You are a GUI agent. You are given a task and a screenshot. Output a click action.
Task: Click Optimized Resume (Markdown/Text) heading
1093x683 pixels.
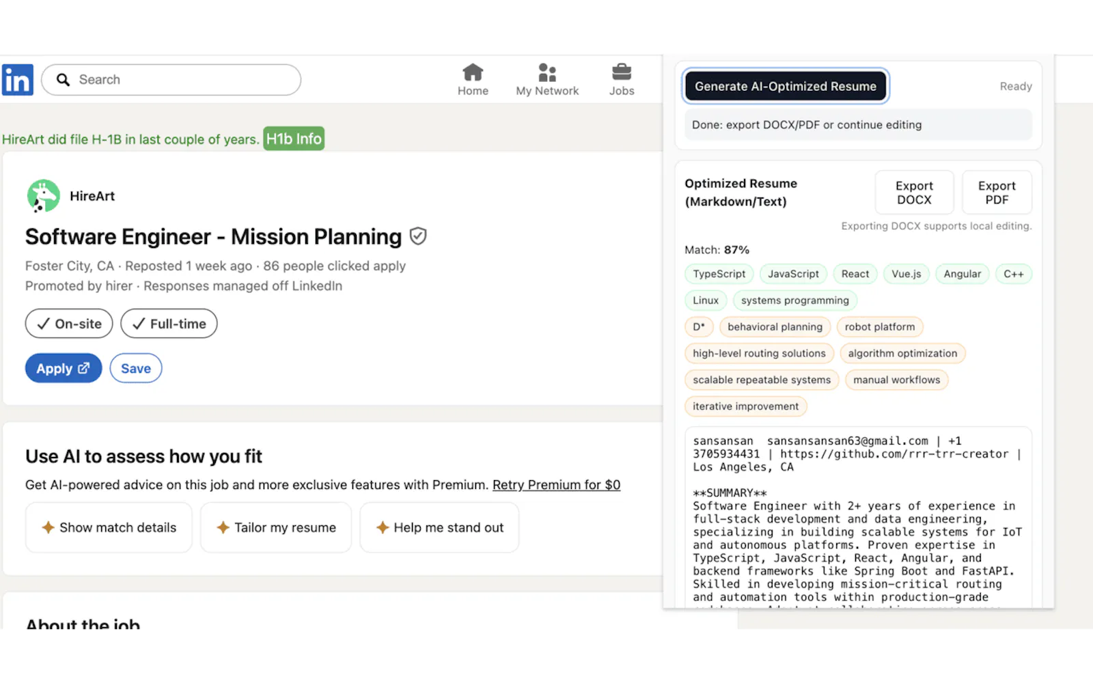(741, 193)
